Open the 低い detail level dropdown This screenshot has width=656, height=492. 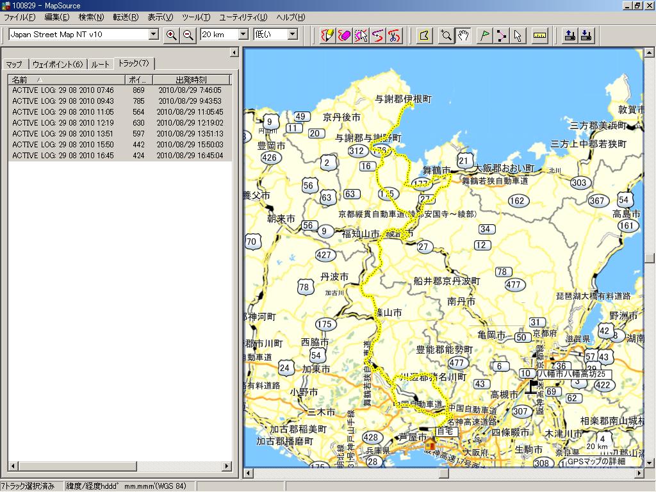tap(292, 35)
